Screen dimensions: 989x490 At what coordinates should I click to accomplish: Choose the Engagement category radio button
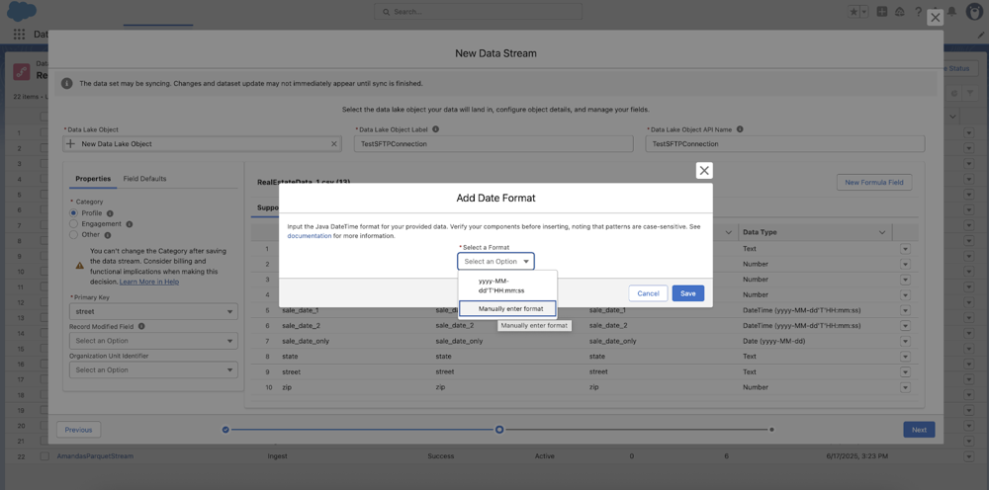point(73,224)
